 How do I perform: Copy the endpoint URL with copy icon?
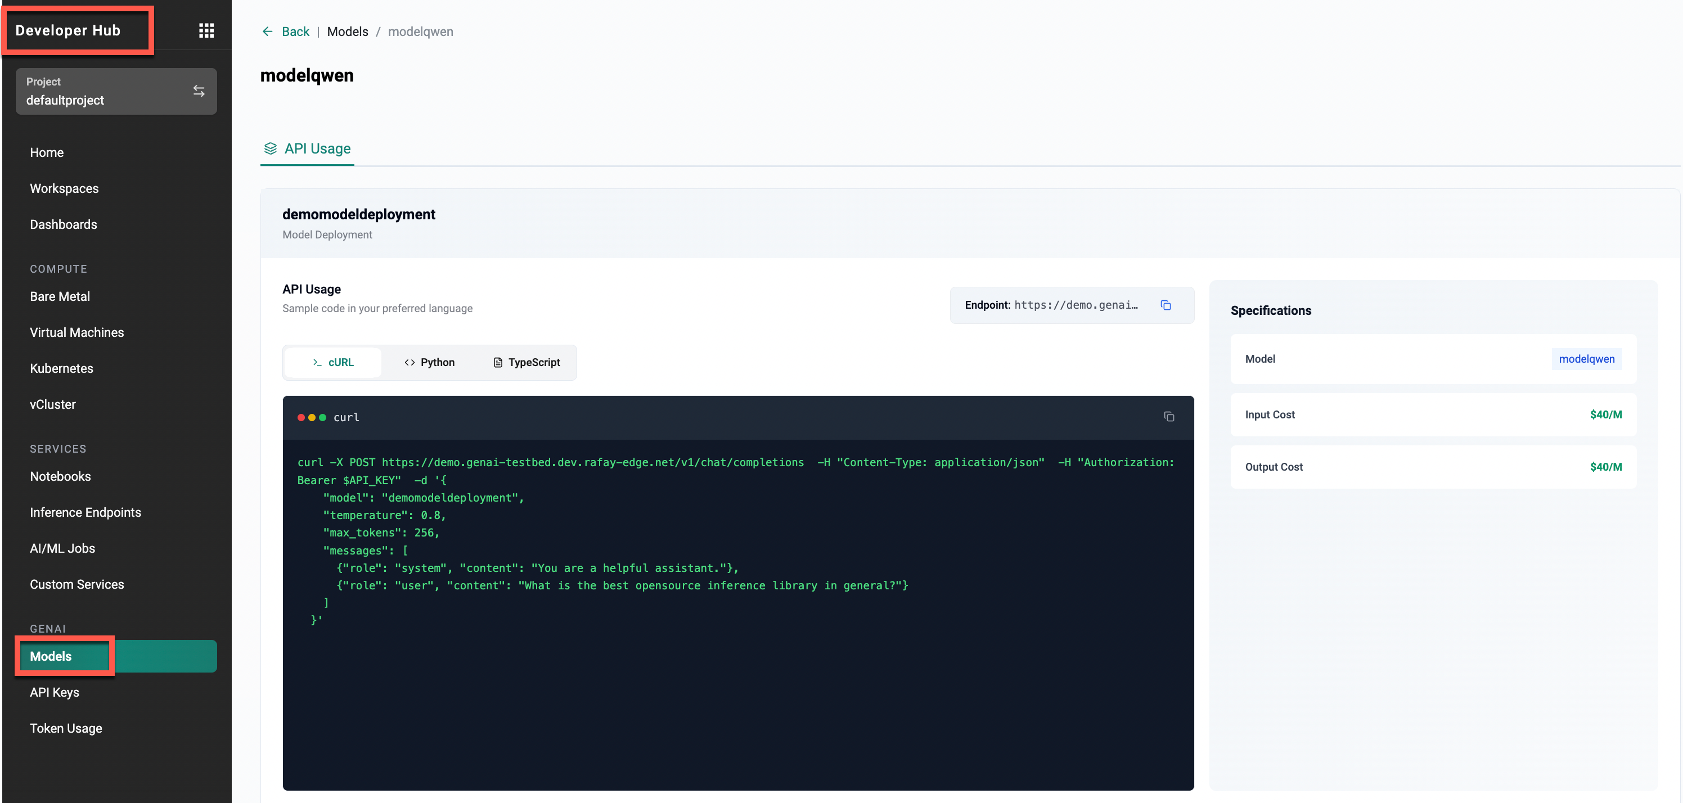click(1165, 305)
